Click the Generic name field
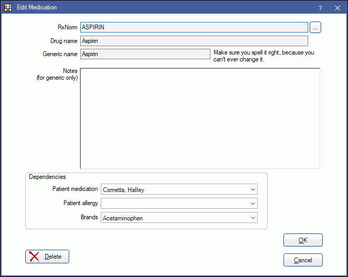The width and height of the screenshot is (348, 277). 145,54
